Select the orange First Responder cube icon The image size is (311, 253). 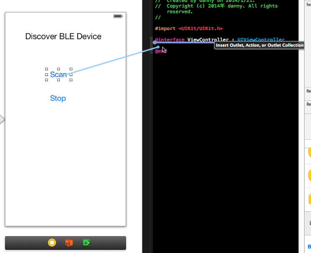tap(69, 243)
